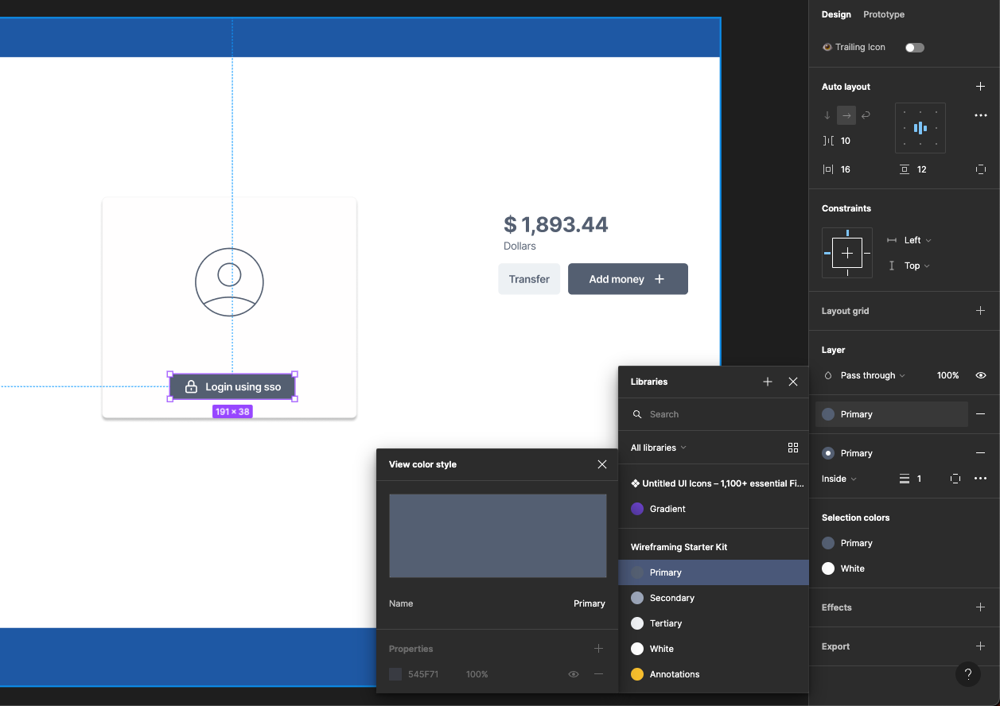
Task: Switch Libraries to grid view icon
Action: coord(793,448)
